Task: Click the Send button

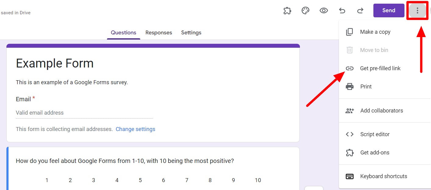Action: click(x=389, y=10)
